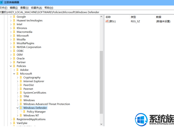Image resolution: width=174 pixels, height=127 pixels.
Task: Open the 帮助(H) menu
Action: point(49,8)
